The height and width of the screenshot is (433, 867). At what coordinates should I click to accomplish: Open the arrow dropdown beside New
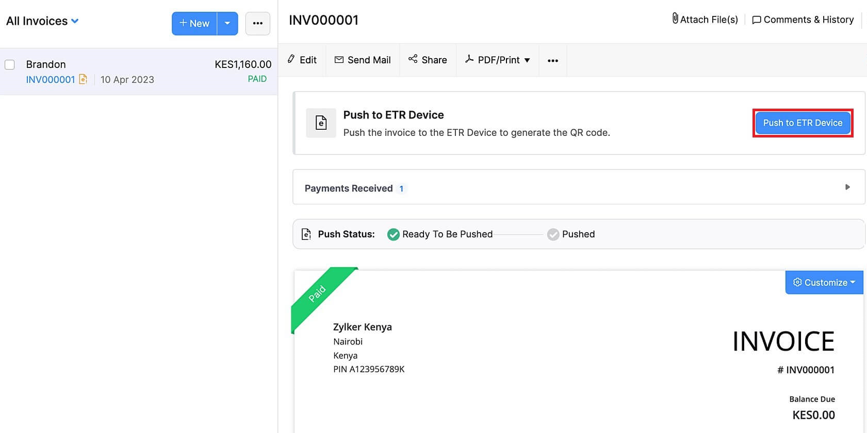tap(227, 23)
